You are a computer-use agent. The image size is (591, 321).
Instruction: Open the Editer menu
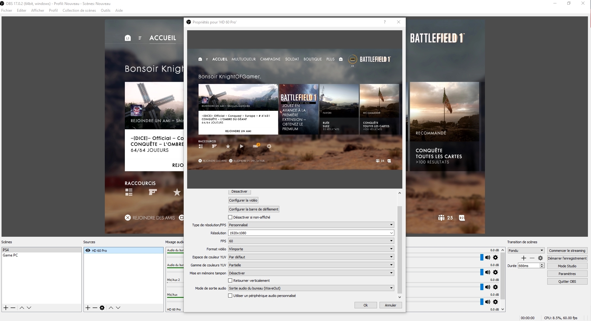tap(22, 10)
